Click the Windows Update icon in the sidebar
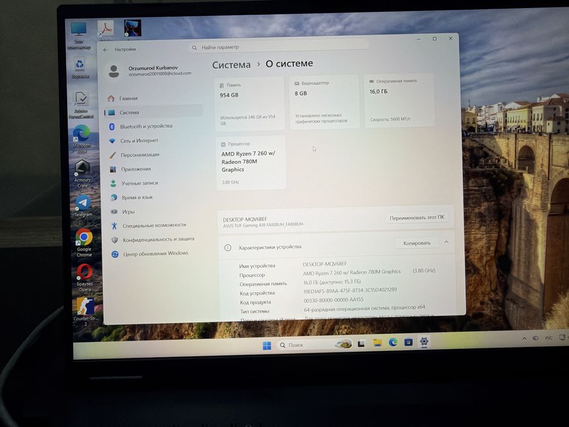569x427 pixels. (115, 254)
